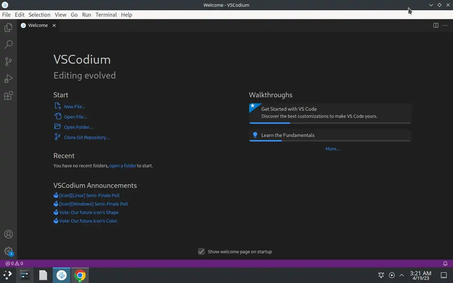Open the system settings taskbar icon
This screenshot has height=283, width=453.
(x=25, y=275)
